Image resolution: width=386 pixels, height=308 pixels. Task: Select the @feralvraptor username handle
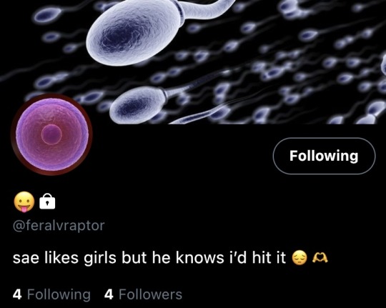[x=59, y=226]
